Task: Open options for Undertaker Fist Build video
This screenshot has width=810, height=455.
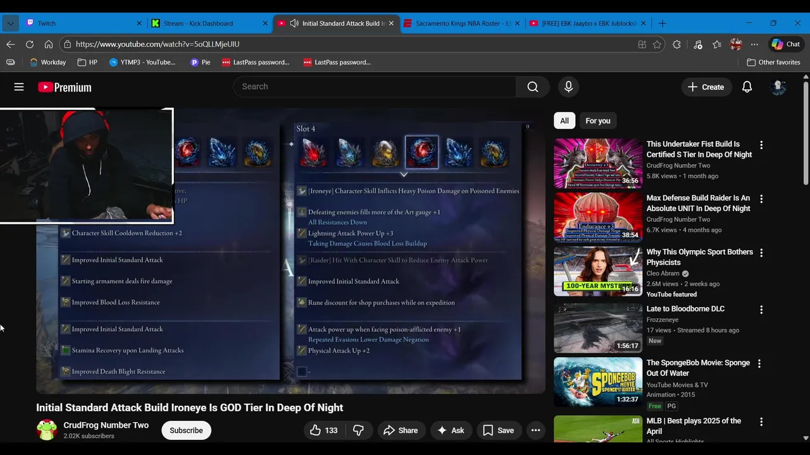Action: (761, 145)
